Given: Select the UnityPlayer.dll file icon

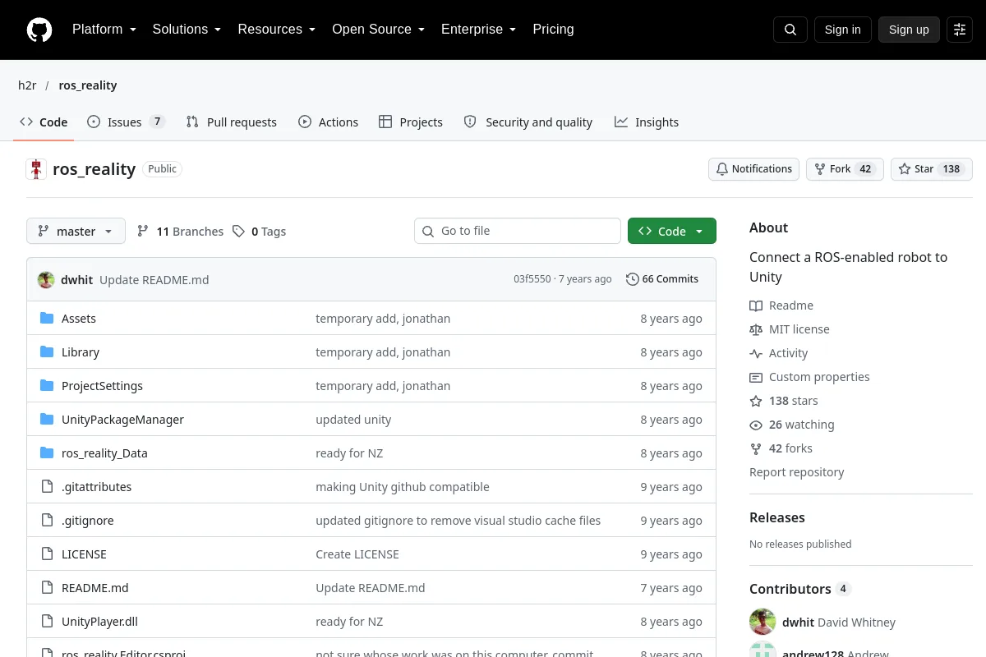Looking at the screenshot, I should 47,622.
